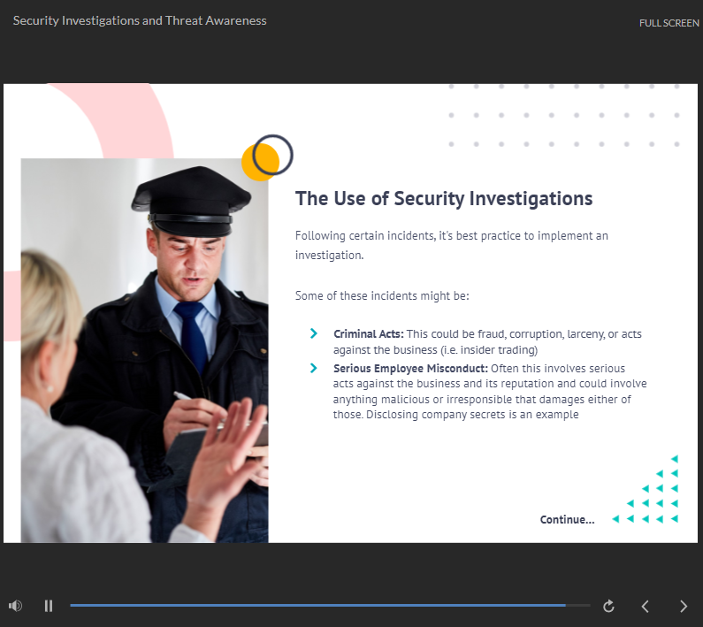
Task: Advance using the next slide arrow
Action: click(683, 606)
